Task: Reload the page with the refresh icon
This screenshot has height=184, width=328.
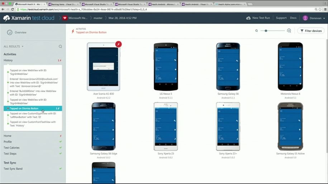Action: pos(12,9)
